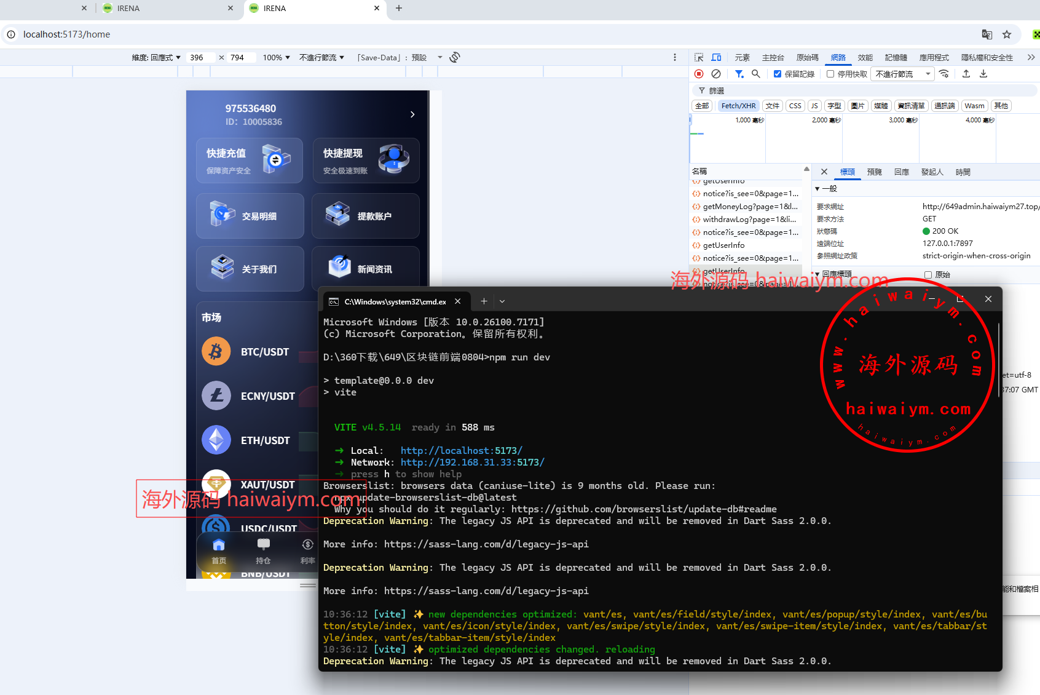Switch to the 主控台 tab
The width and height of the screenshot is (1040, 695).
tap(773, 57)
